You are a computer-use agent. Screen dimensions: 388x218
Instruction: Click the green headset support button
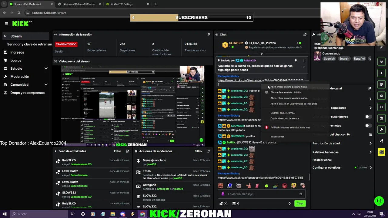pyautogui.click(x=379, y=201)
